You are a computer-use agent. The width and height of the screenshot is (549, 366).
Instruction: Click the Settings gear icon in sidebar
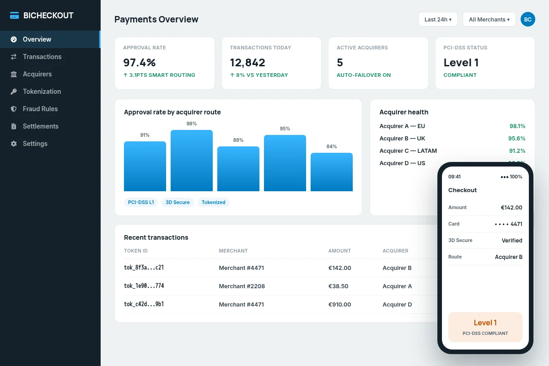[14, 144]
